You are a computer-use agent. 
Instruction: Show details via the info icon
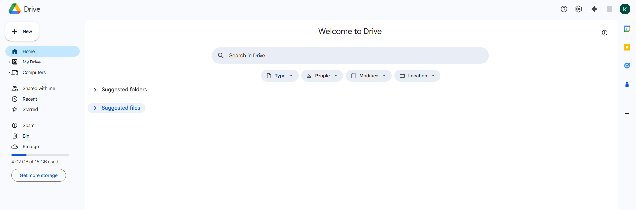pos(604,33)
